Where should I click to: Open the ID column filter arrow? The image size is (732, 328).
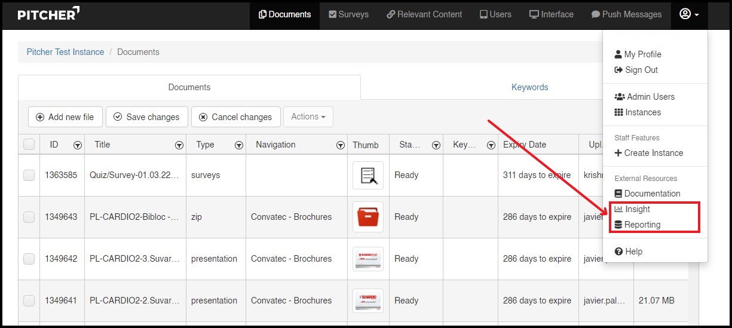point(77,145)
